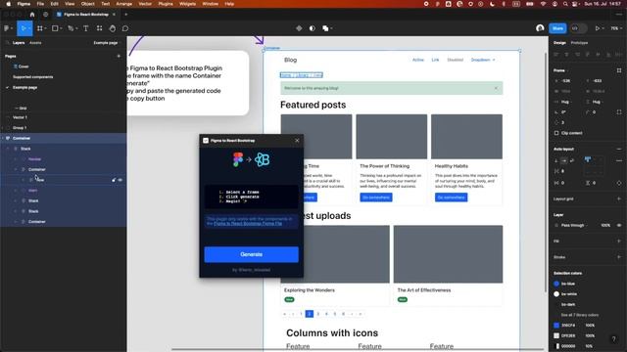627x352 pixels.
Task: Open the Figma main menu icon
Action: click(7, 28)
